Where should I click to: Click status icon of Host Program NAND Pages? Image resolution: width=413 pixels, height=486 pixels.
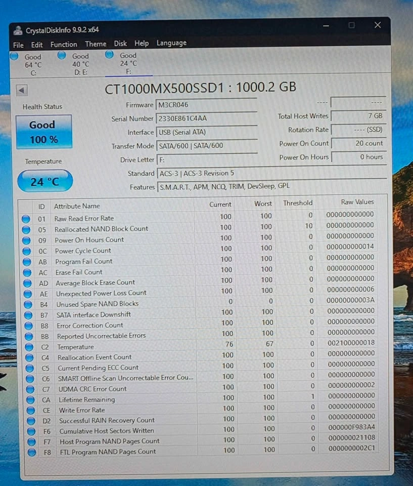point(31,442)
